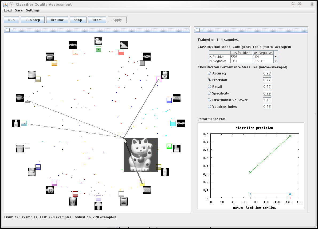Click 'Trained on 144 samples.' text
Image resolution: width=318 pixels, height=229 pixels.
pos(218,40)
